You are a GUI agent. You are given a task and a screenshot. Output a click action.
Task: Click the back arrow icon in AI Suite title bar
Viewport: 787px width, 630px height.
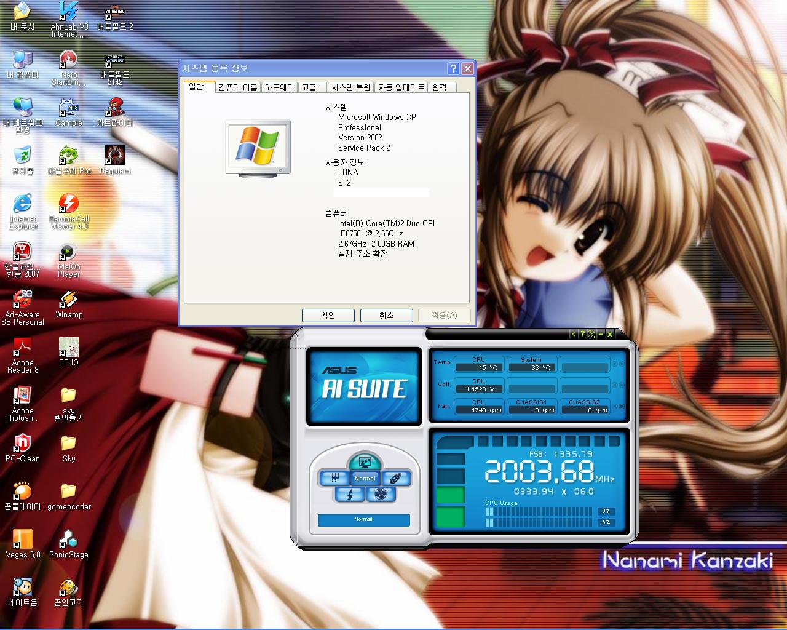tap(574, 334)
